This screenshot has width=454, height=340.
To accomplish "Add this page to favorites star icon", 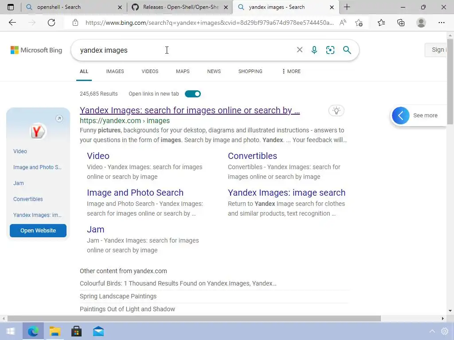I will [359, 23].
